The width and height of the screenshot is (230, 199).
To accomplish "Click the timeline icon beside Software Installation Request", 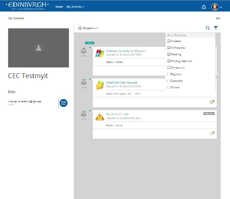I will point(84,51).
